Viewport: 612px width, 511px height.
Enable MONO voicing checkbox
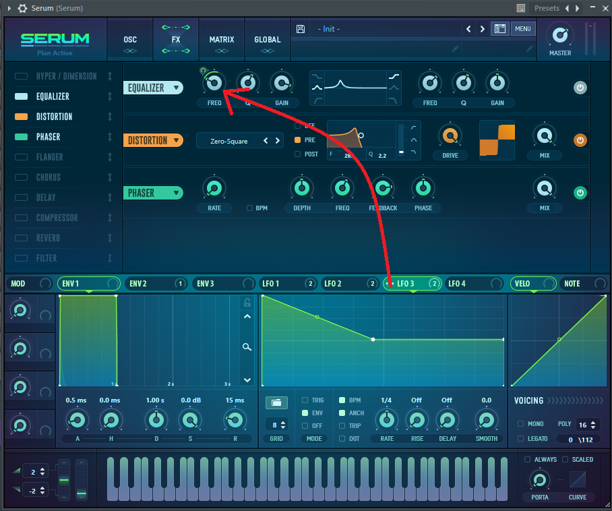(520, 424)
